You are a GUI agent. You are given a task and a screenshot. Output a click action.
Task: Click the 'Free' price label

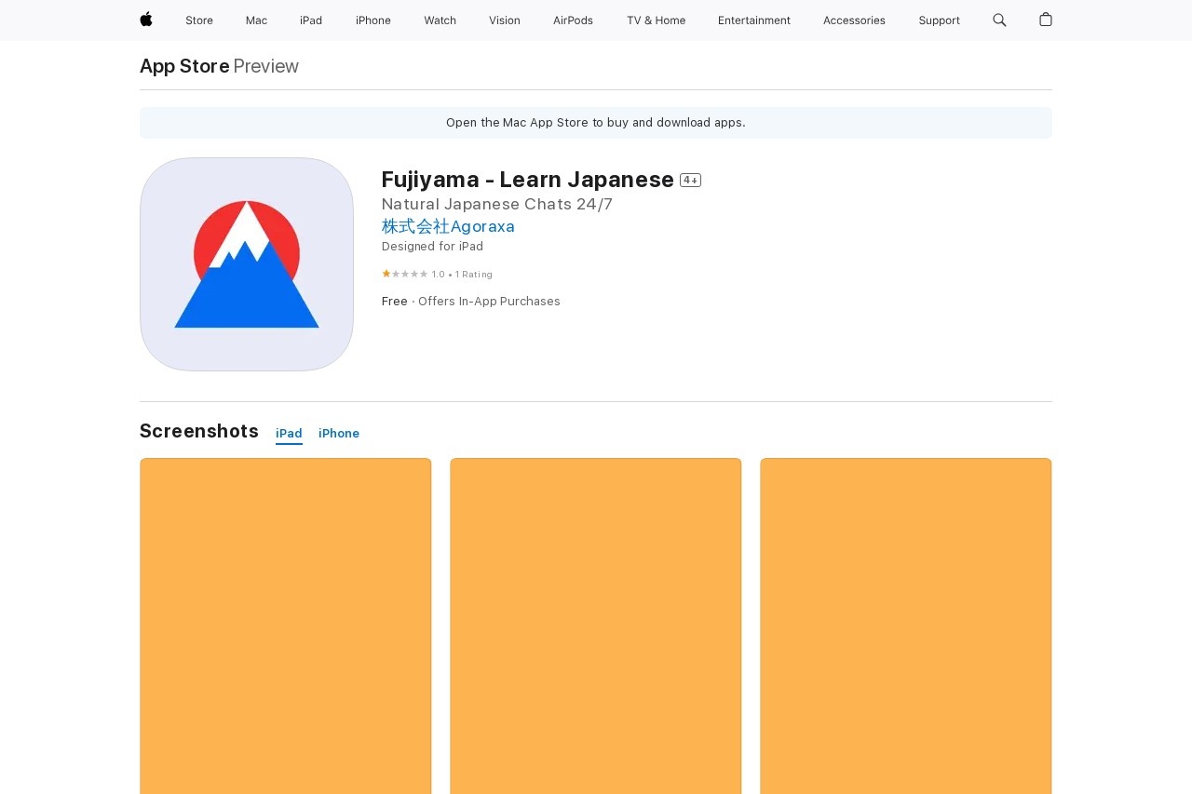[x=395, y=302]
